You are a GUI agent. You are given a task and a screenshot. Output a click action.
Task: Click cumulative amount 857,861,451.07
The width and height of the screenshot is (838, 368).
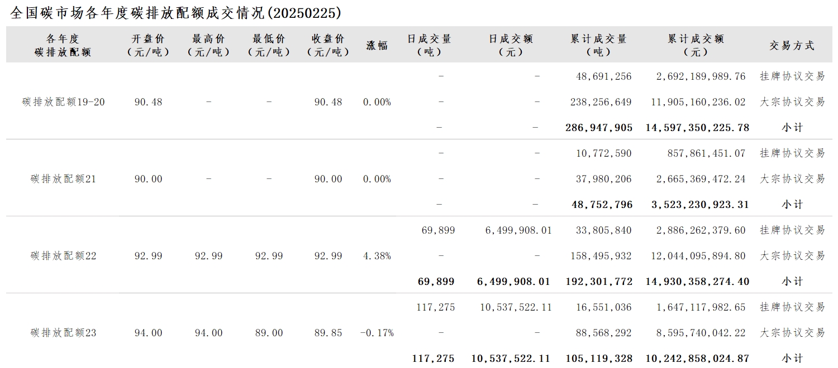(707, 153)
